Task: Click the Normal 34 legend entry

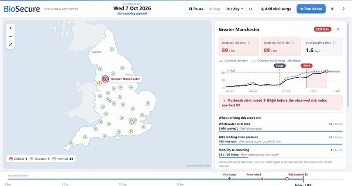Action: tap(63, 158)
